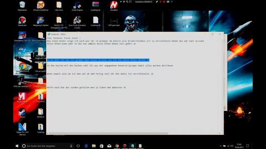The image size is (266, 149).
Task: Click the Editor horizontal scrollbar thumb
Action: click(108, 133)
